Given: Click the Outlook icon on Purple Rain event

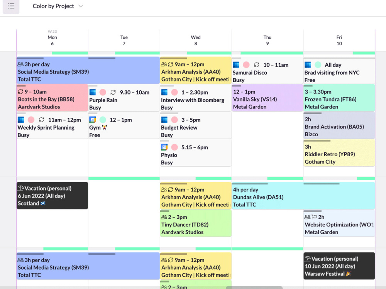Looking at the screenshot, I should point(93,92).
